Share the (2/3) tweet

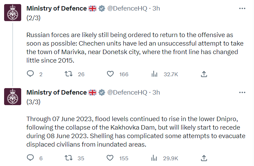click(x=204, y=74)
